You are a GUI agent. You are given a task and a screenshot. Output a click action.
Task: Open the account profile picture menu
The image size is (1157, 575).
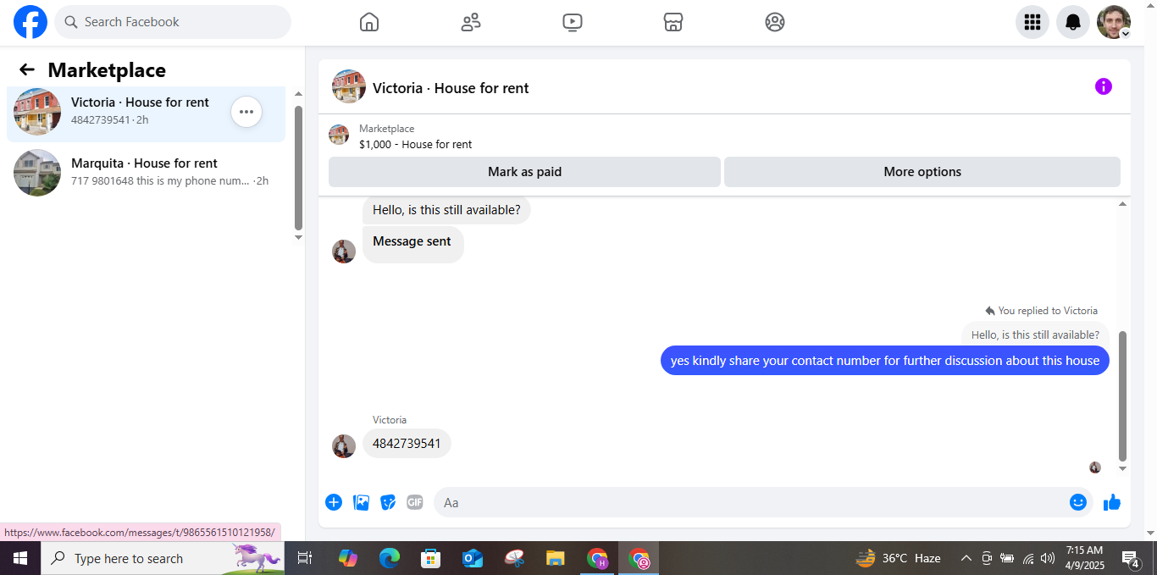(x=1114, y=22)
